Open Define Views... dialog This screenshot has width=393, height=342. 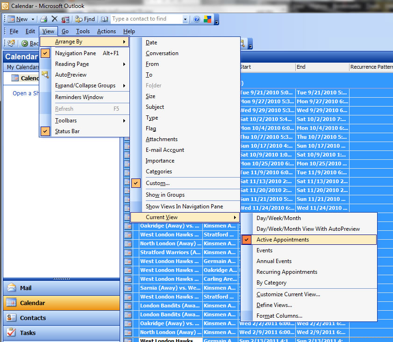tap(309, 305)
